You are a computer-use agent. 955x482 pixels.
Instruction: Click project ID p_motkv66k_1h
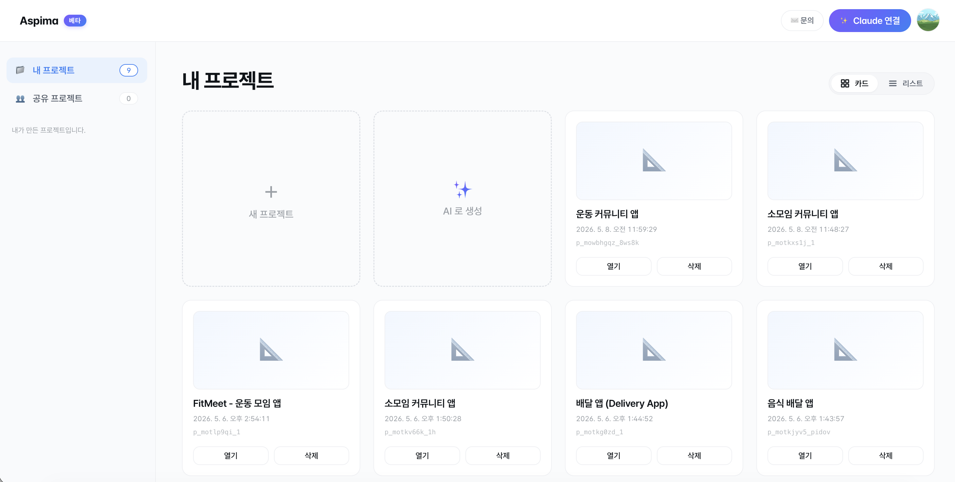pos(410,432)
